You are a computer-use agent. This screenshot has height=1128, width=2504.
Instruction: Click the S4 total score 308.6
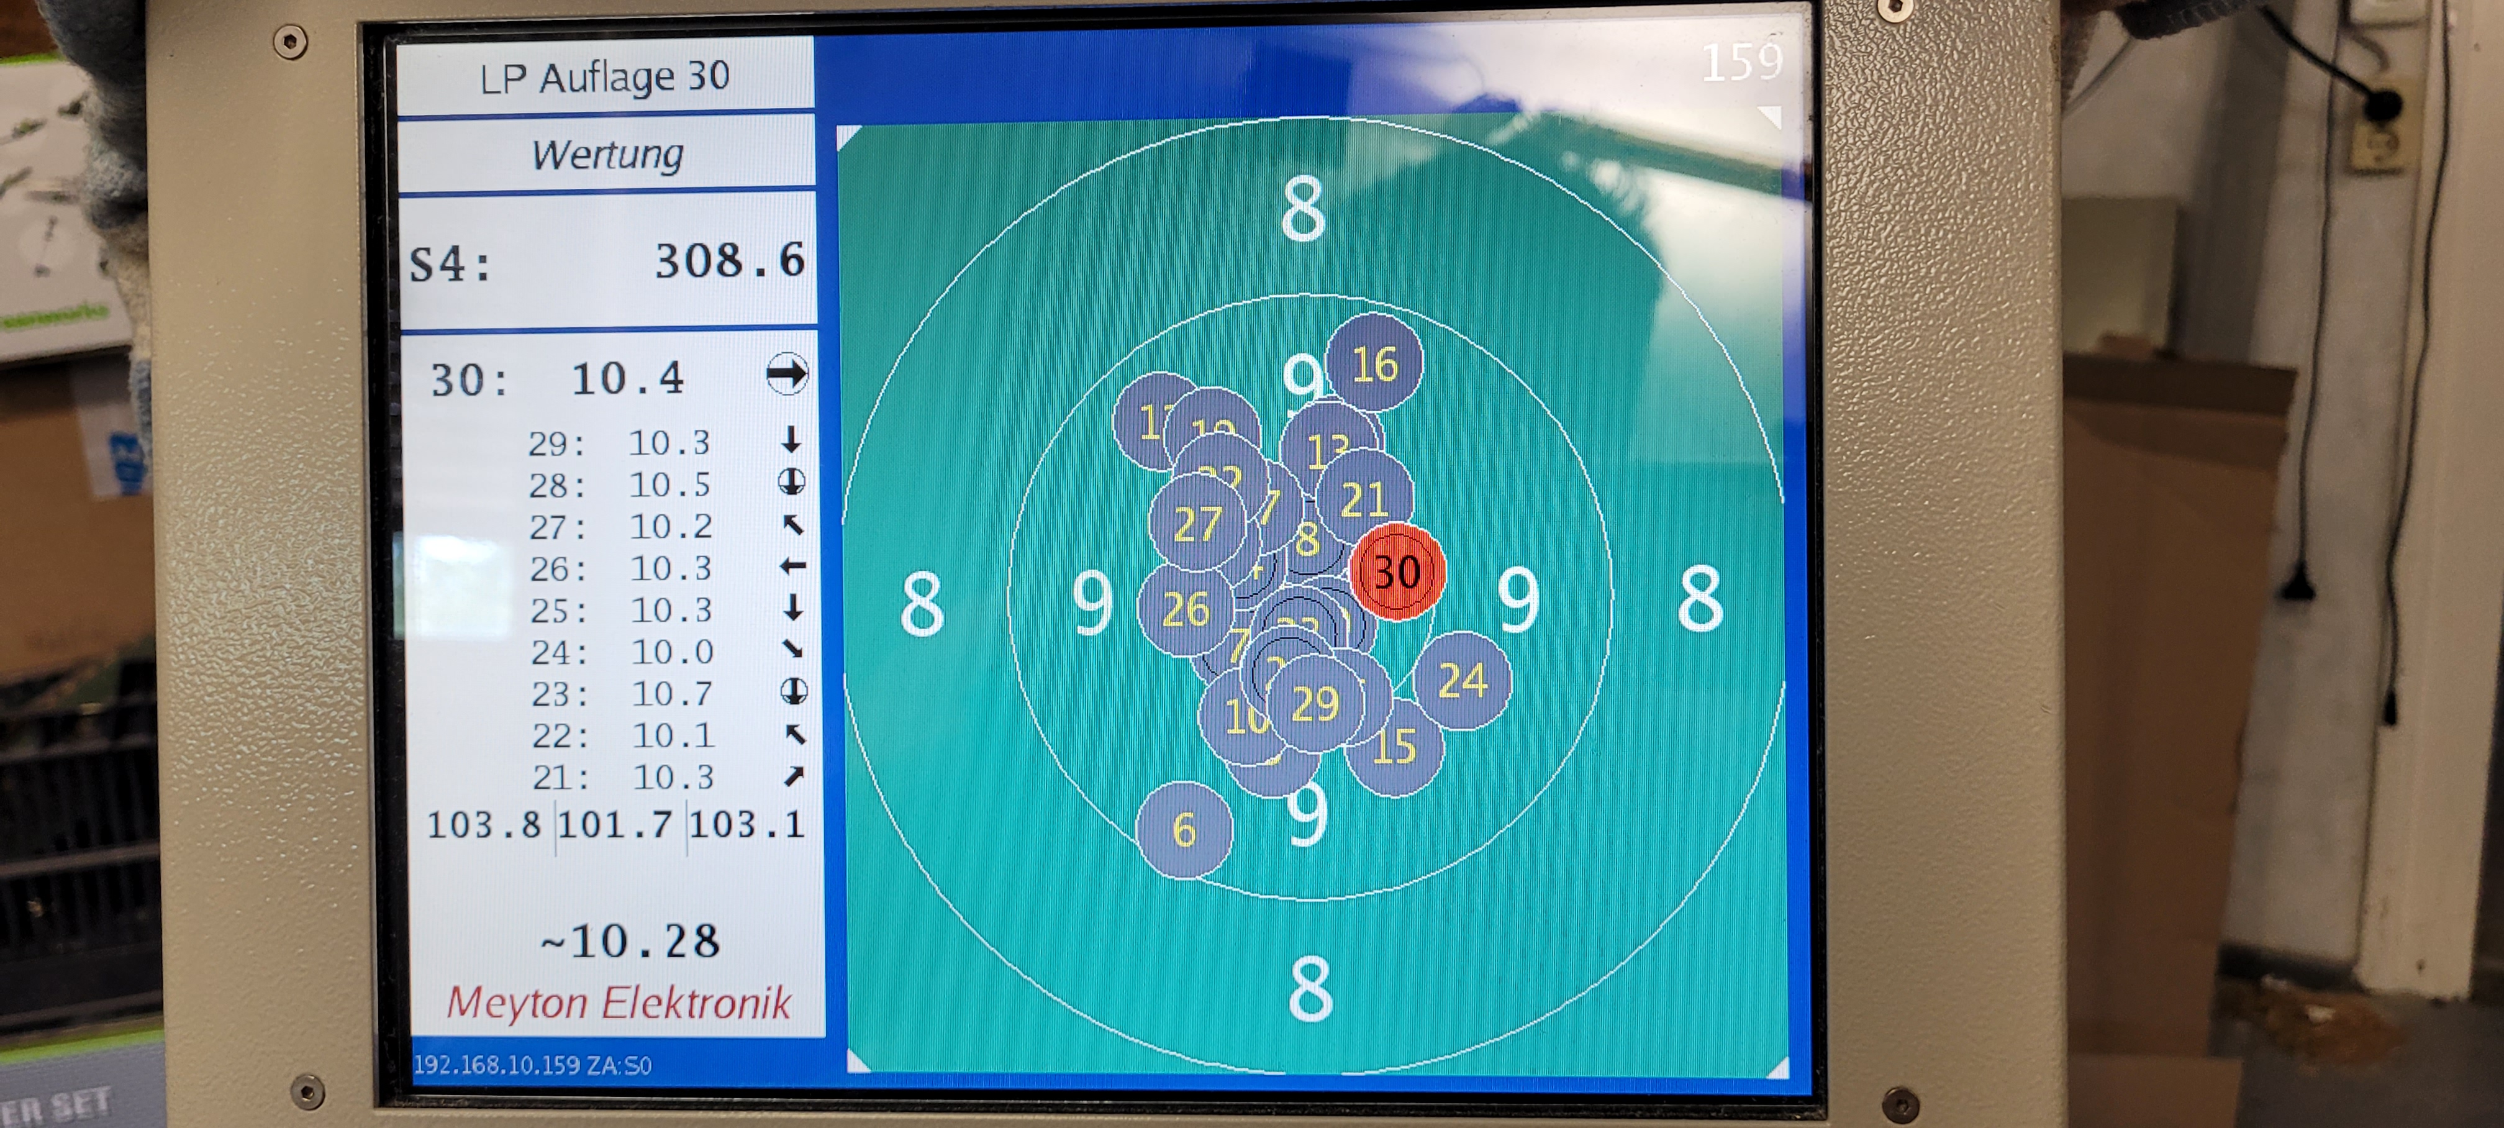(729, 261)
